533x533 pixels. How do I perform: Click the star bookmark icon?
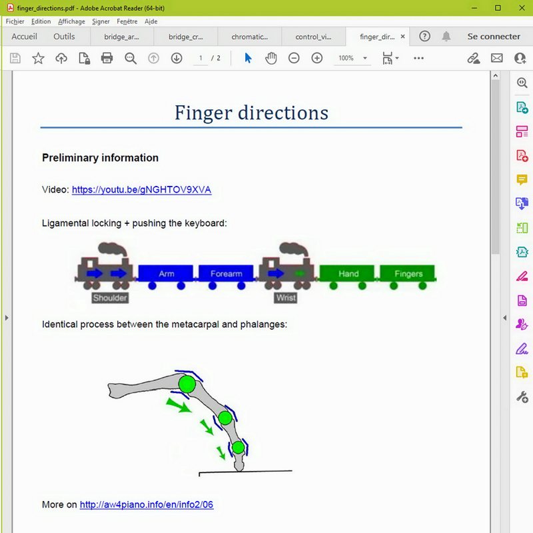click(x=38, y=59)
